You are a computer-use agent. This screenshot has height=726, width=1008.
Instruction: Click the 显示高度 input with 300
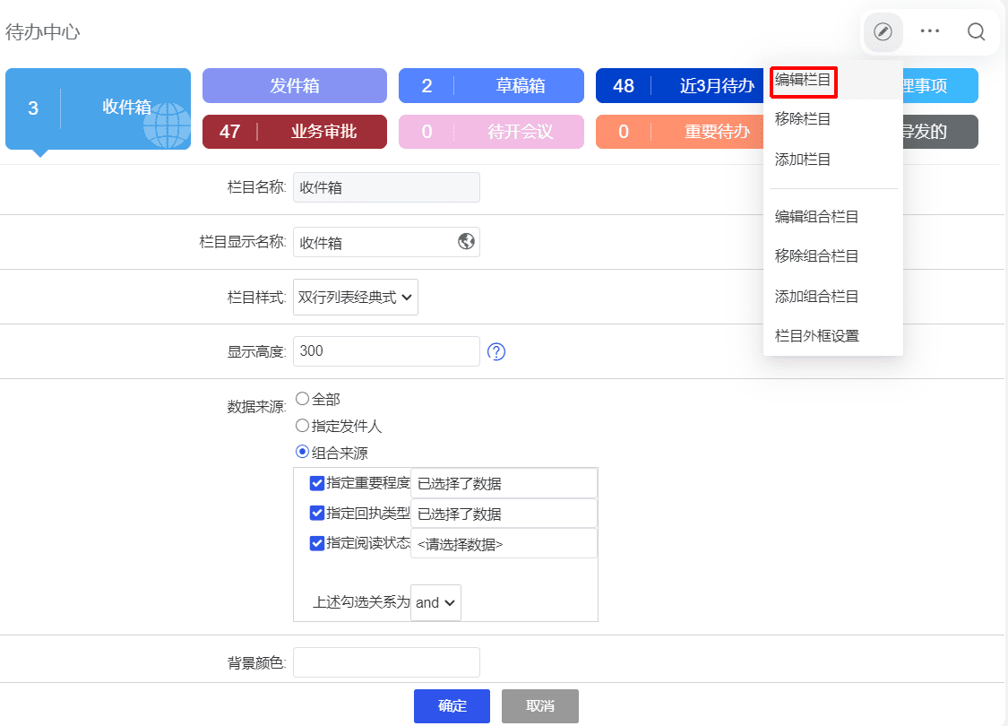point(386,351)
